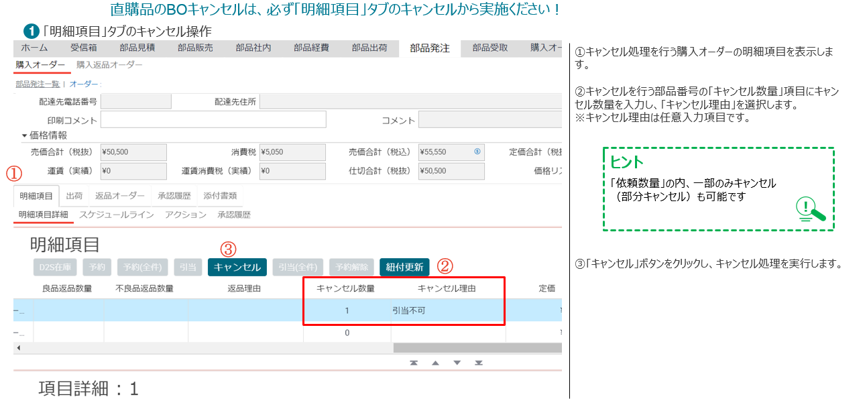The image size is (867, 403).
Task: Click the currency icon in 売価合計(税込) field
Action: click(x=477, y=152)
